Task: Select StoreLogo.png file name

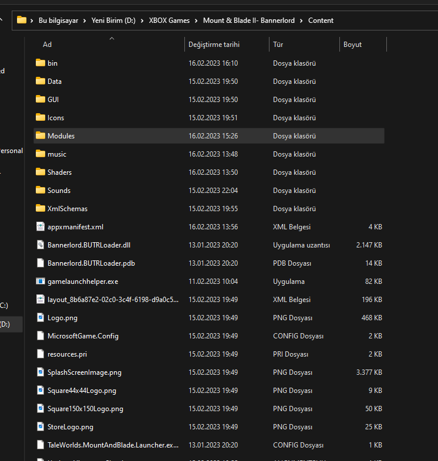Action: coord(70,426)
